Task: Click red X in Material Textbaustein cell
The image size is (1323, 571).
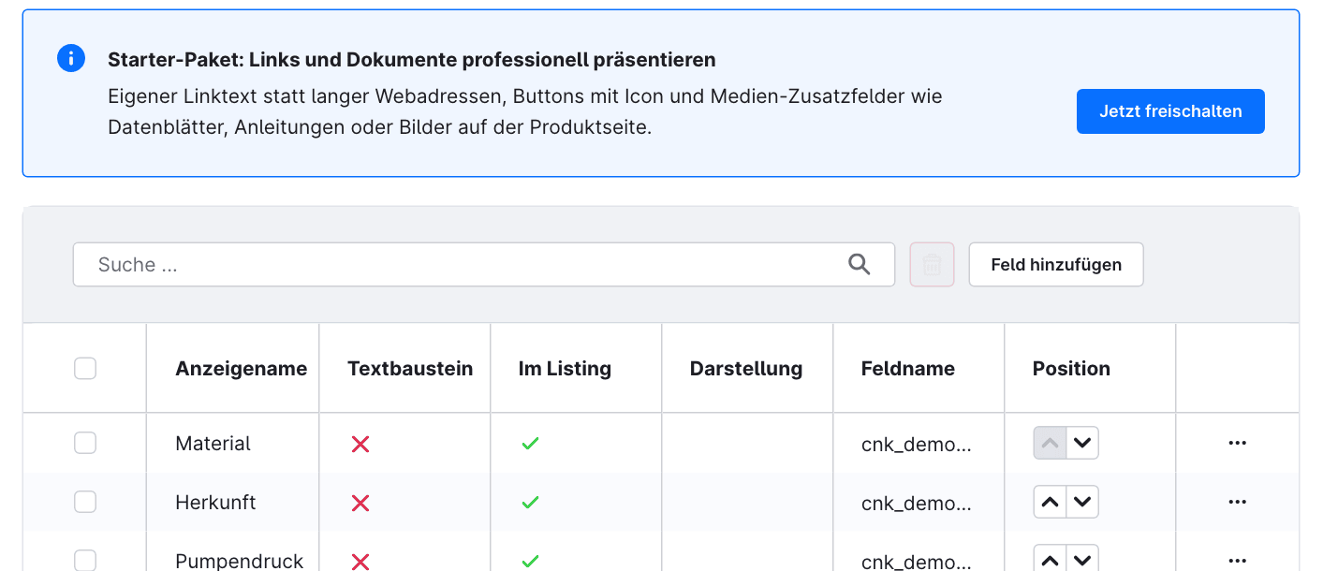Action: pyautogui.click(x=360, y=444)
